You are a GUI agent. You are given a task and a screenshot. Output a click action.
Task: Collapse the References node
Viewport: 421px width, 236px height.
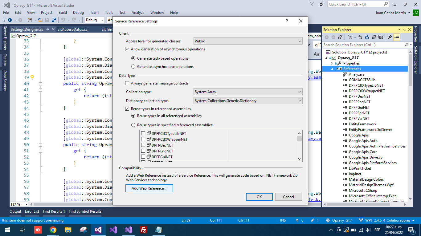332,69
